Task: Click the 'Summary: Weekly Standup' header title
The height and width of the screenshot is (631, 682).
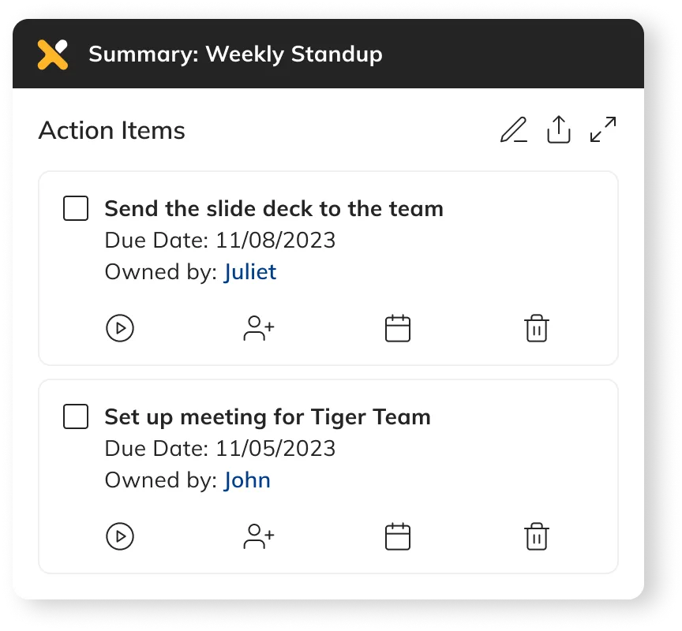Action: pos(235,54)
